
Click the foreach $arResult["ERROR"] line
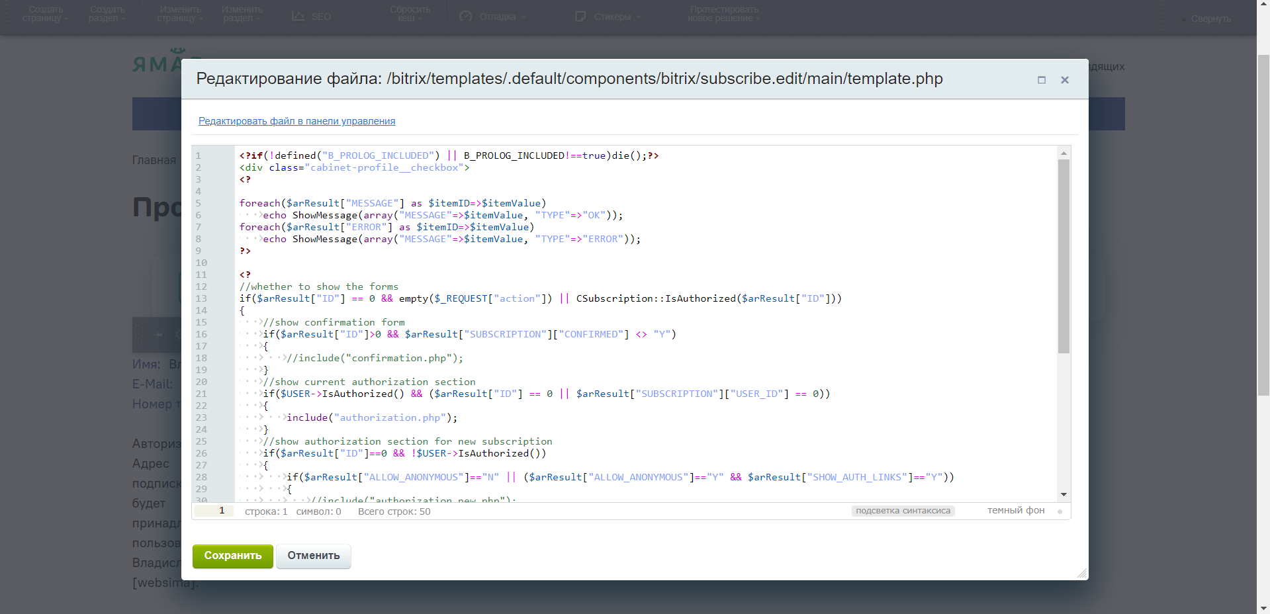click(386, 228)
